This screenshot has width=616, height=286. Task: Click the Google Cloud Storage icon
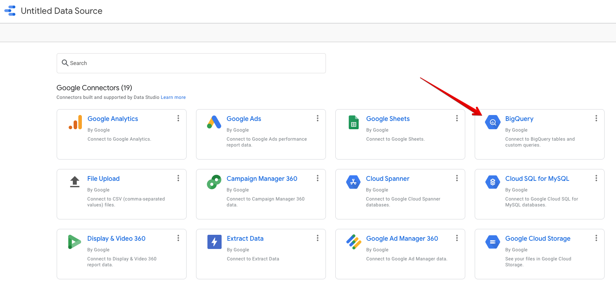click(x=492, y=242)
